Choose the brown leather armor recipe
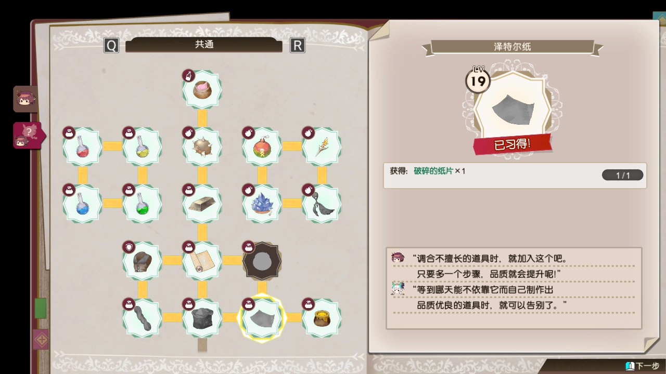 142,261
